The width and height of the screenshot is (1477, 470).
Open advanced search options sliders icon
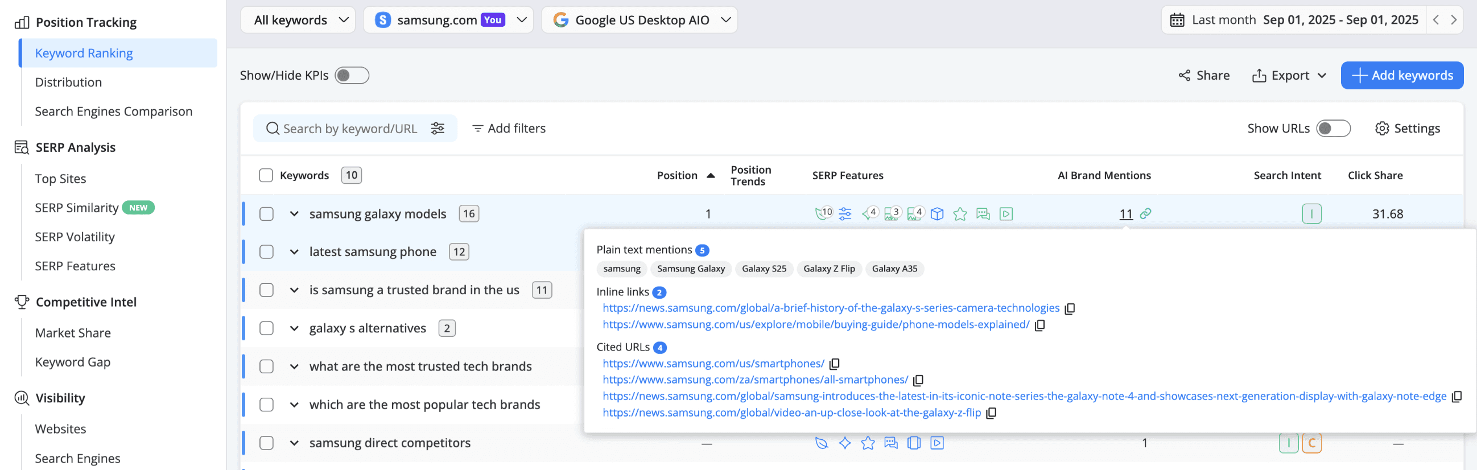point(438,129)
